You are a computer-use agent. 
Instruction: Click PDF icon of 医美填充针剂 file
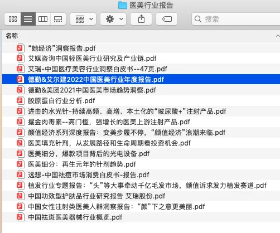pos(20,143)
